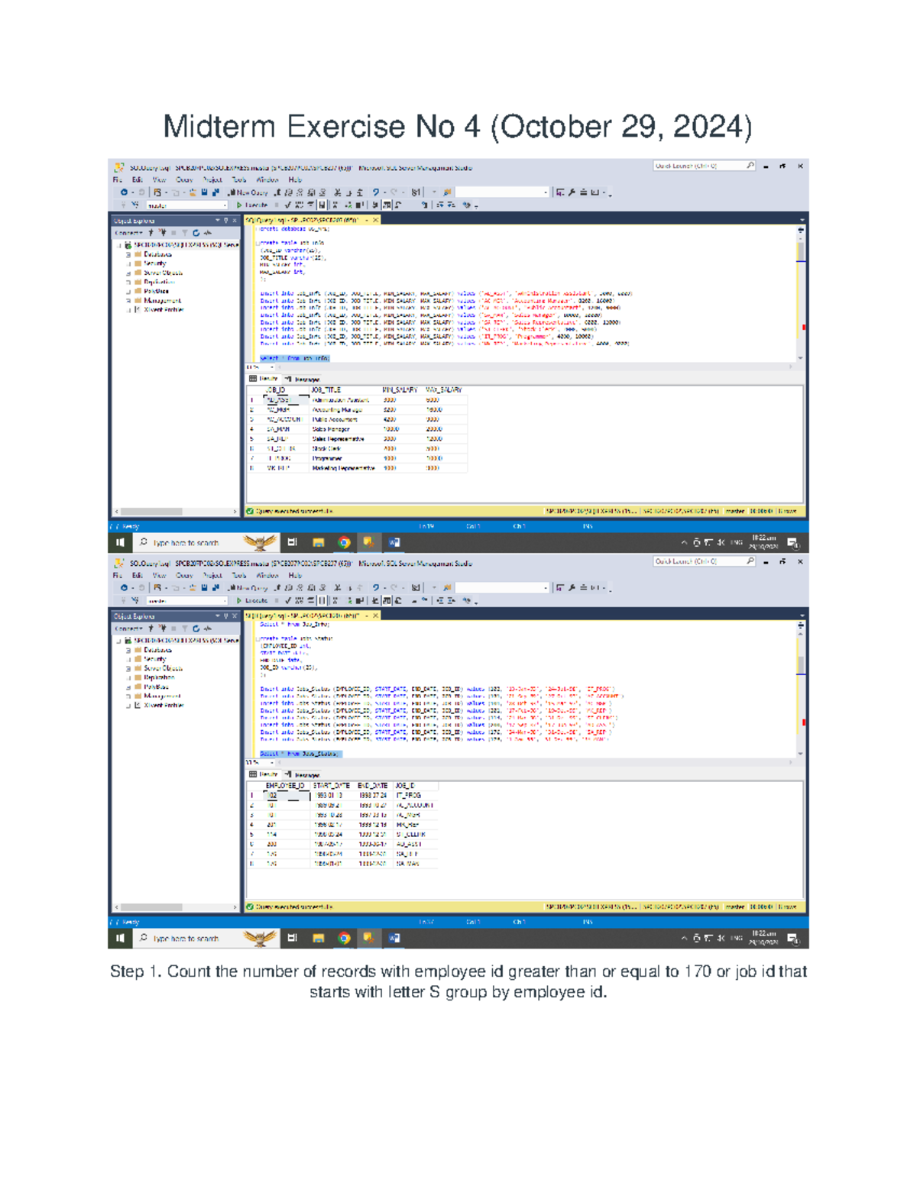Click Windows Start button in lower taskbar
This screenshot has width=917, height=1186.
click(x=120, y=939)
